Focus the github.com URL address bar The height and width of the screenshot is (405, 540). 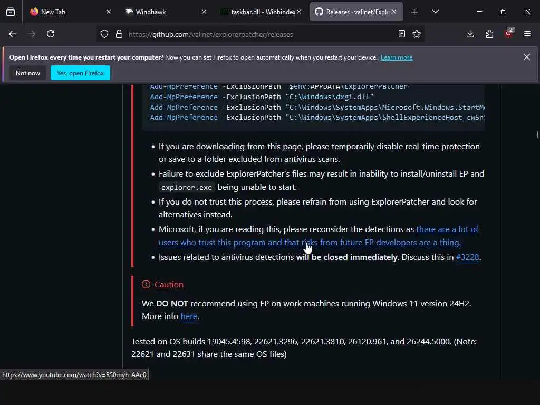[260, 34]
